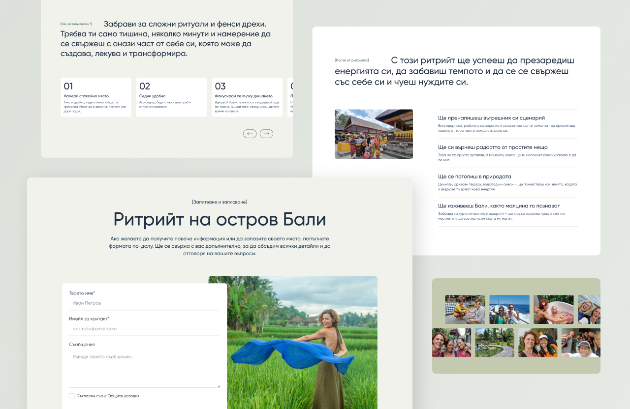Select step card 01 Намери спокойно място
This screenshot has height=409, width=630.
pyautogui.click(x=95, y=97)
